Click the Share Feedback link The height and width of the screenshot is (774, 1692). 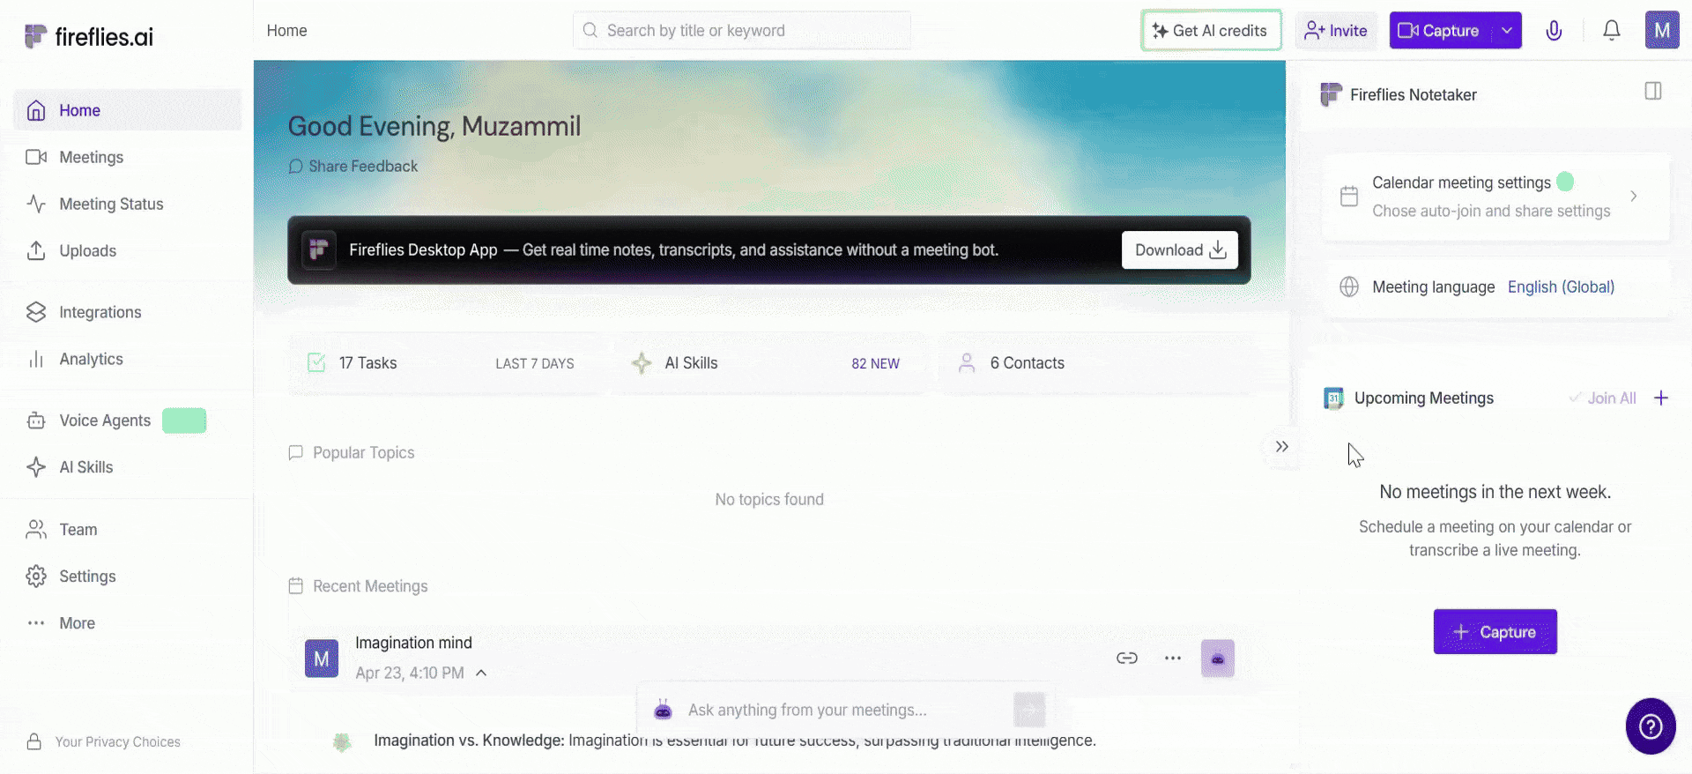(353, 167)
